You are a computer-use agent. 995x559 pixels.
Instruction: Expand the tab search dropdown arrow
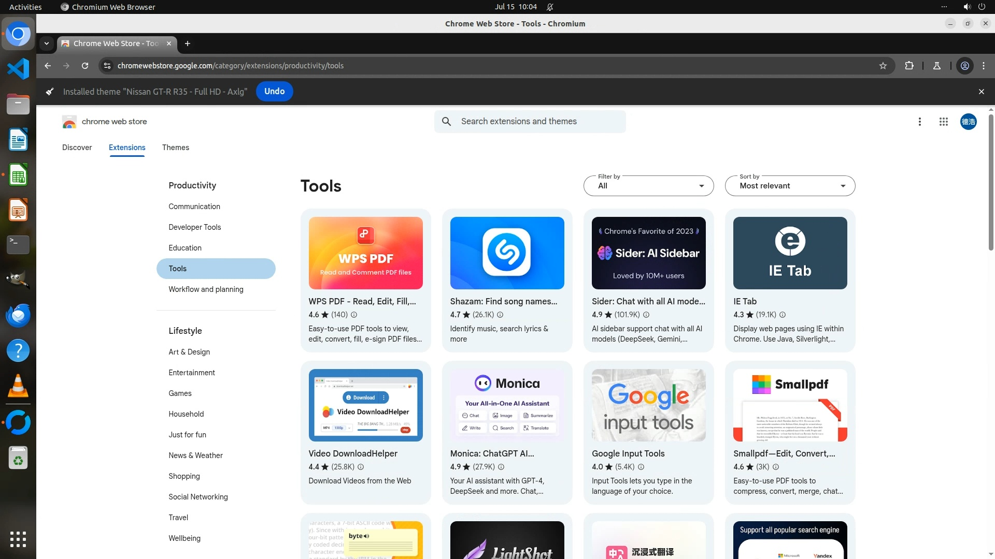(47, 43)
